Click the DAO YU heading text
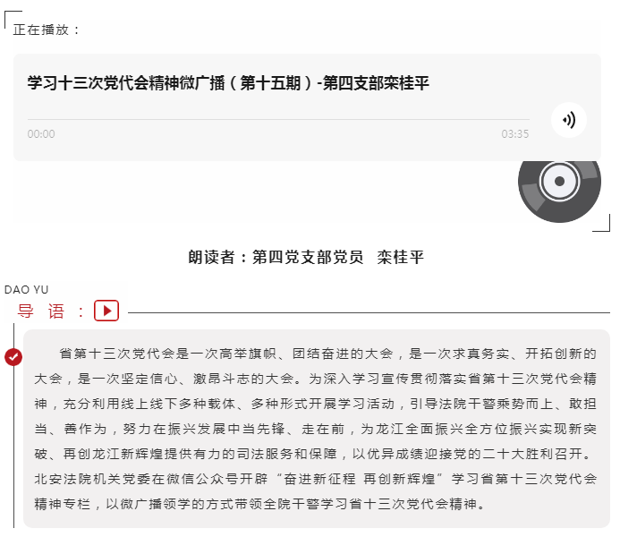620x537 pixels. 27,290
